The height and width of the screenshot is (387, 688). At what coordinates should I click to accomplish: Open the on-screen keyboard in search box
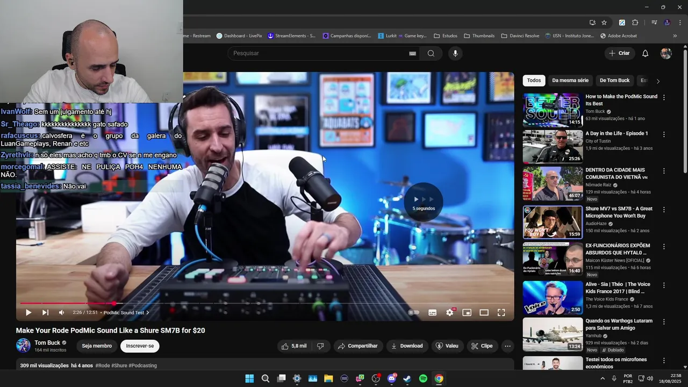(x=412, y=53)
